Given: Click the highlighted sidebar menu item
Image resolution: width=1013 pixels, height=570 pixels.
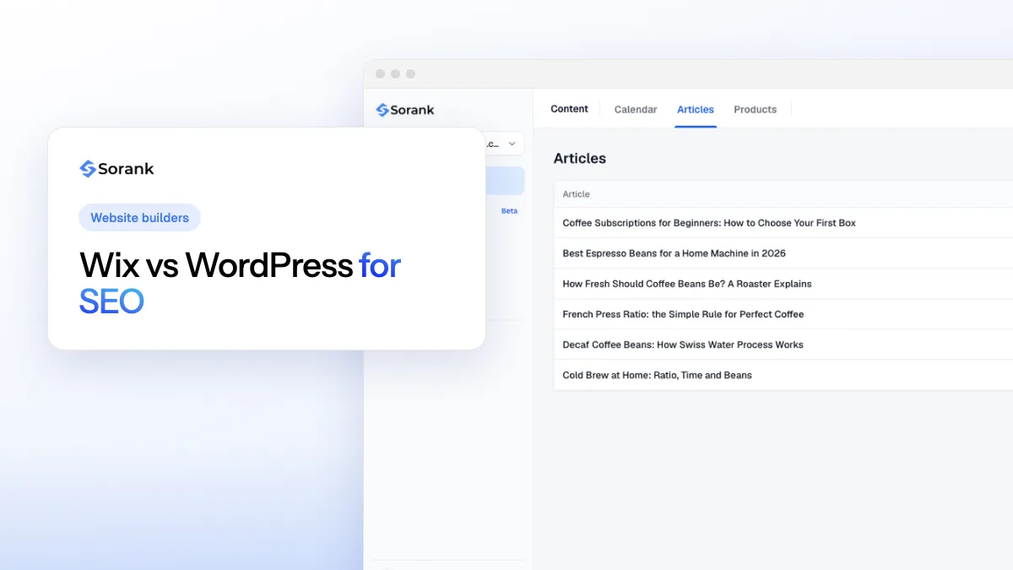Looking at the screenshot, I should (505, 181).
